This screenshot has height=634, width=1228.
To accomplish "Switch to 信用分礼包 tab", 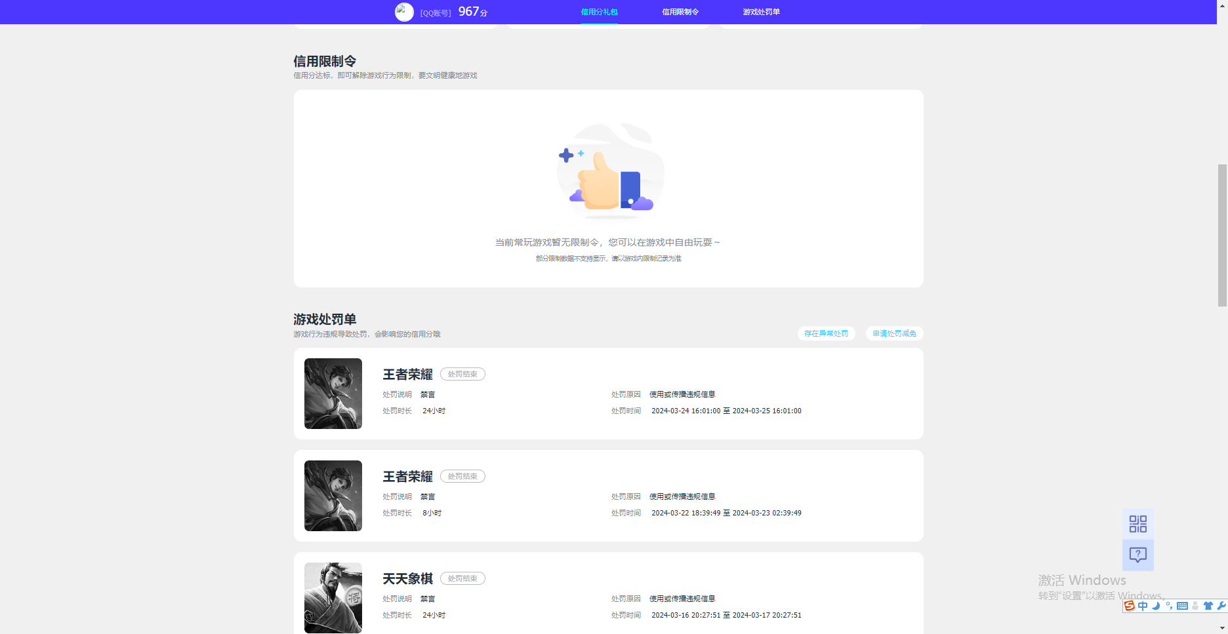I will pyautogui.click(x=599, y=12).
